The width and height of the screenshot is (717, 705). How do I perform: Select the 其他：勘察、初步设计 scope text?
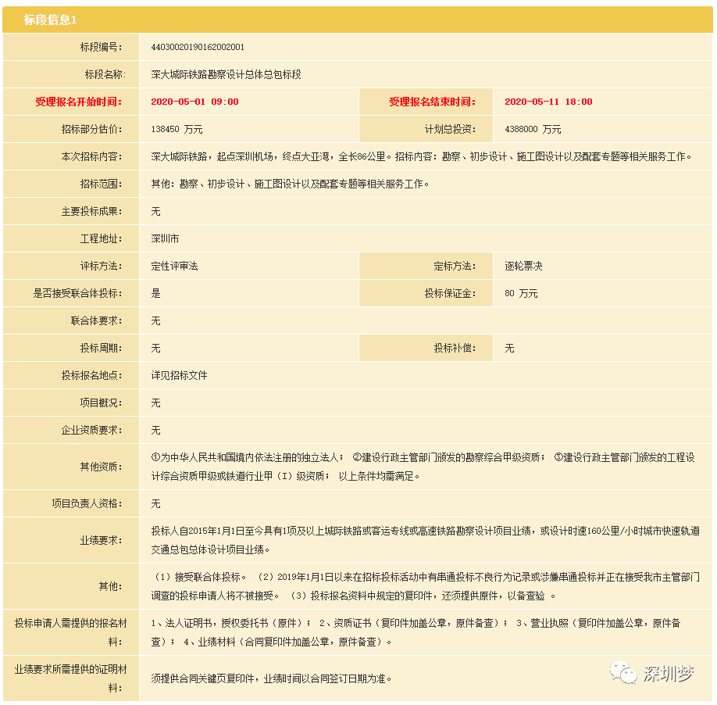(x=290, y=184)
